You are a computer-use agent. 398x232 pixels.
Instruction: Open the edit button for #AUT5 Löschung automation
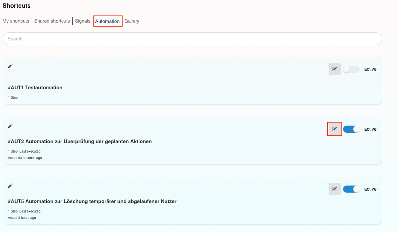click(335, 189)
